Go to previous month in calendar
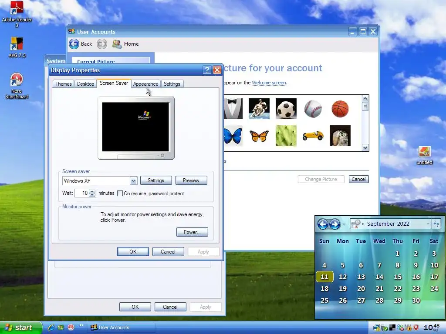The width and height of the screenshot is (446, 334). coord(323,224)
